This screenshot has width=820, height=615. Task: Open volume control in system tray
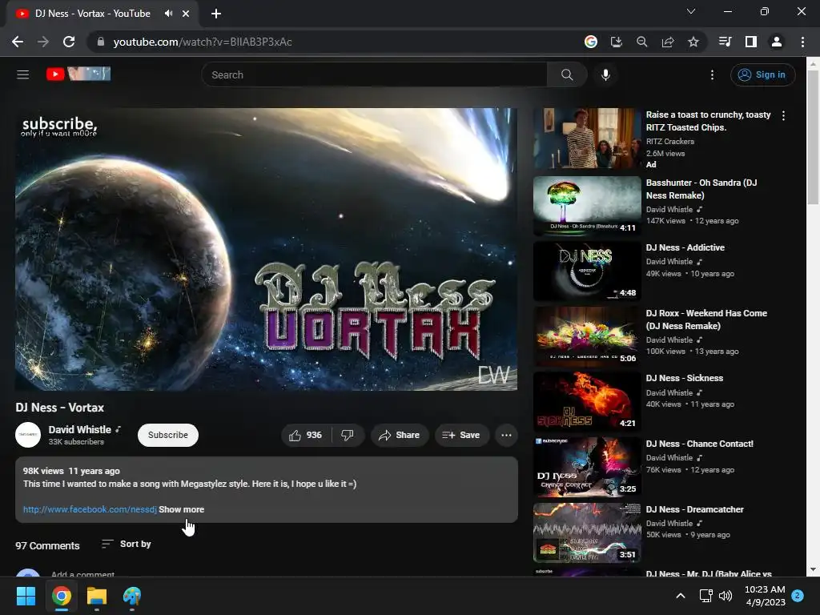click(726, 596)
